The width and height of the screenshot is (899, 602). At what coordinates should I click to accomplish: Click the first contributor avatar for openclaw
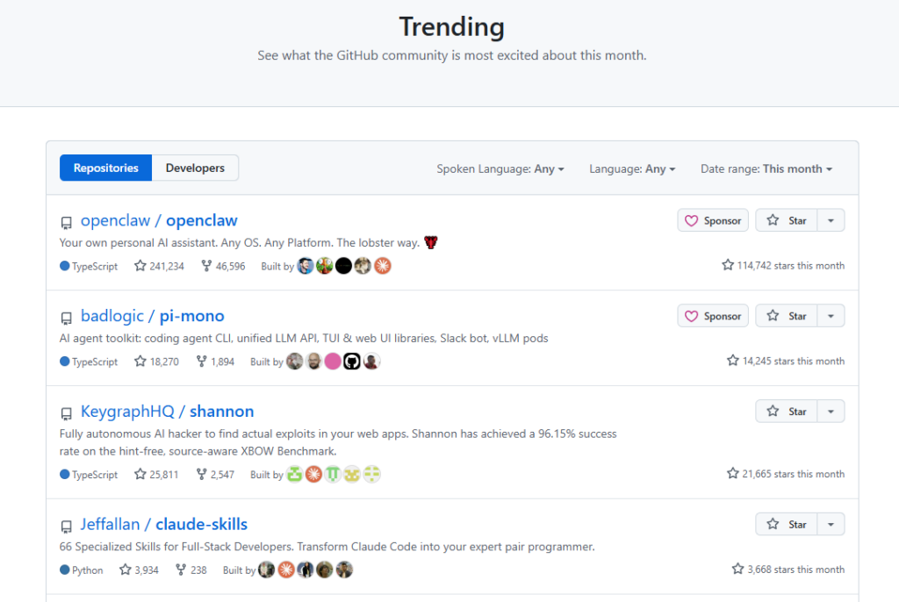pyautogui.click(x=306, y=266)
